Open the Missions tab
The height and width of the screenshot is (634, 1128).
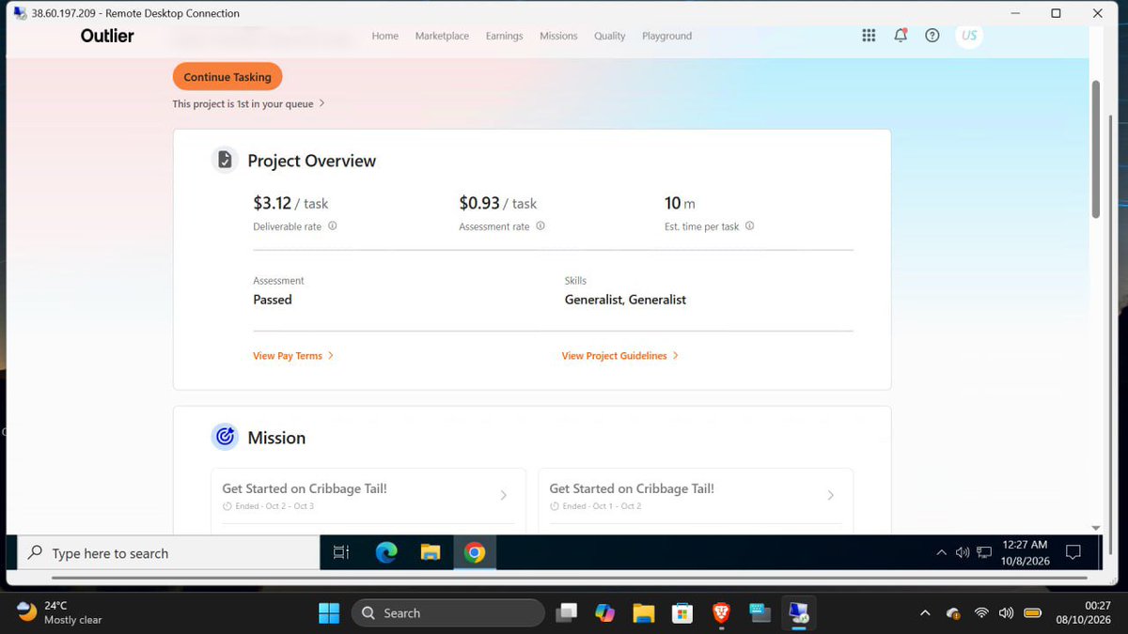tap(558, 36)
